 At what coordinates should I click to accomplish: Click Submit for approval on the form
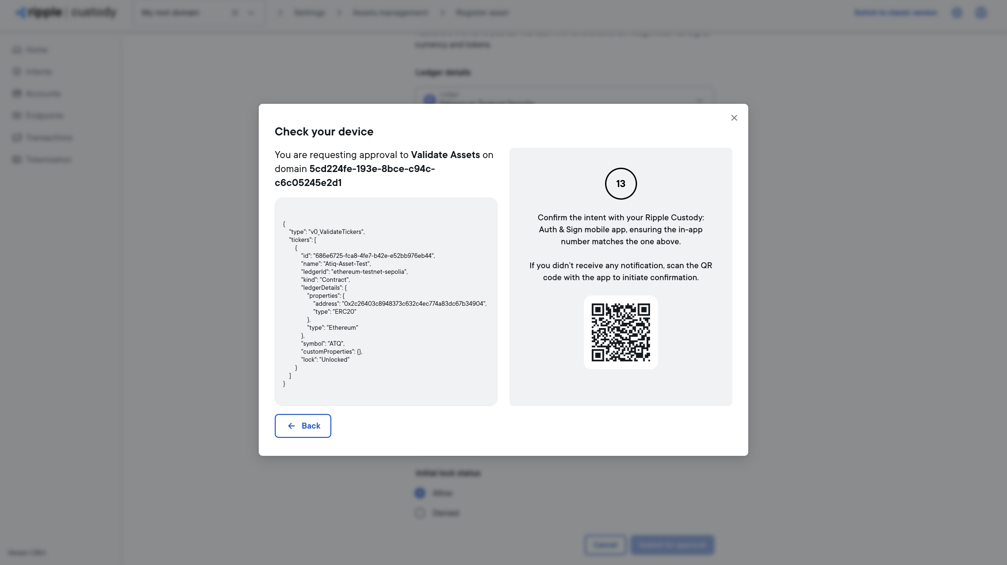672,545
